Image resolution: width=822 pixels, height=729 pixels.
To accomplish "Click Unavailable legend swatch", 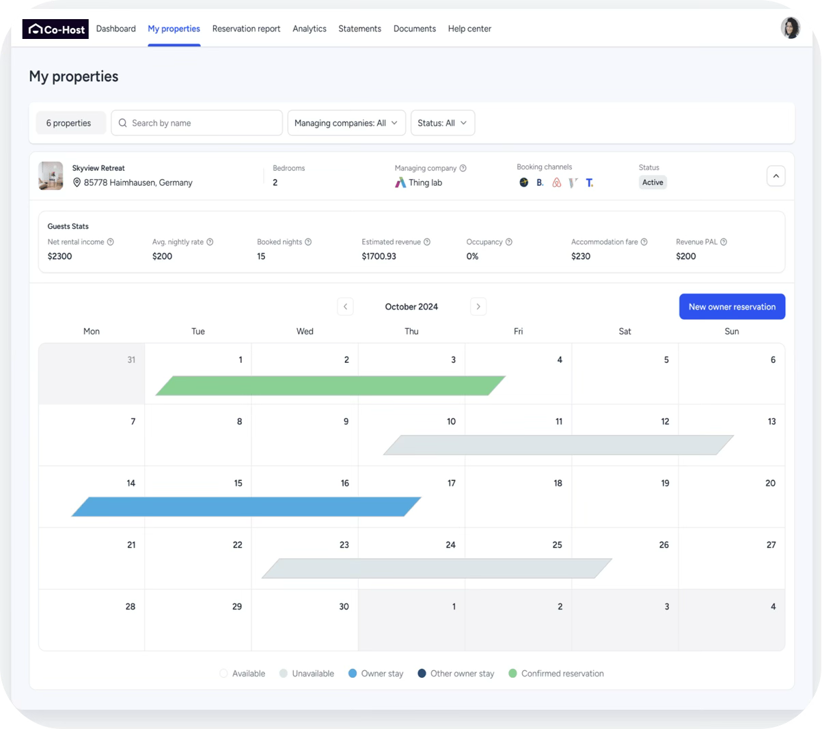I will point(284,674).
